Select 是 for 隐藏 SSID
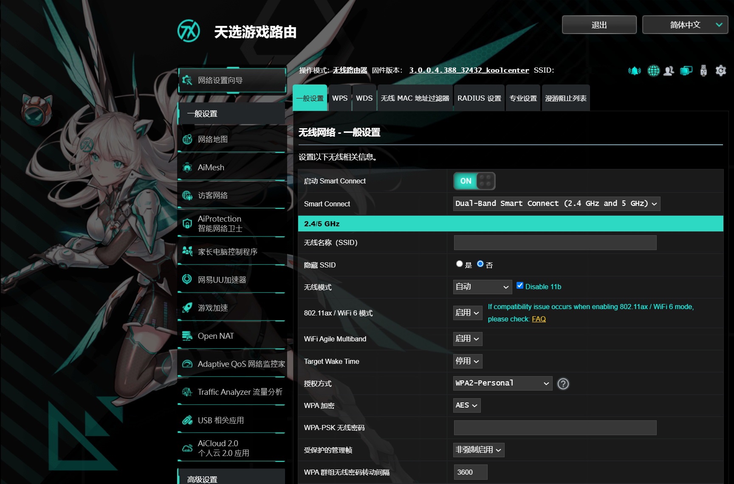The image size is (734, 484). [x=459, y=264]
